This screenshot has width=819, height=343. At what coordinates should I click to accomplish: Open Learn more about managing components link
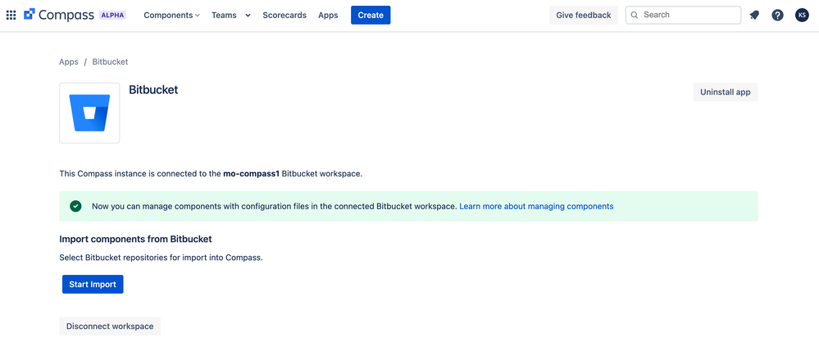[536, 206]
